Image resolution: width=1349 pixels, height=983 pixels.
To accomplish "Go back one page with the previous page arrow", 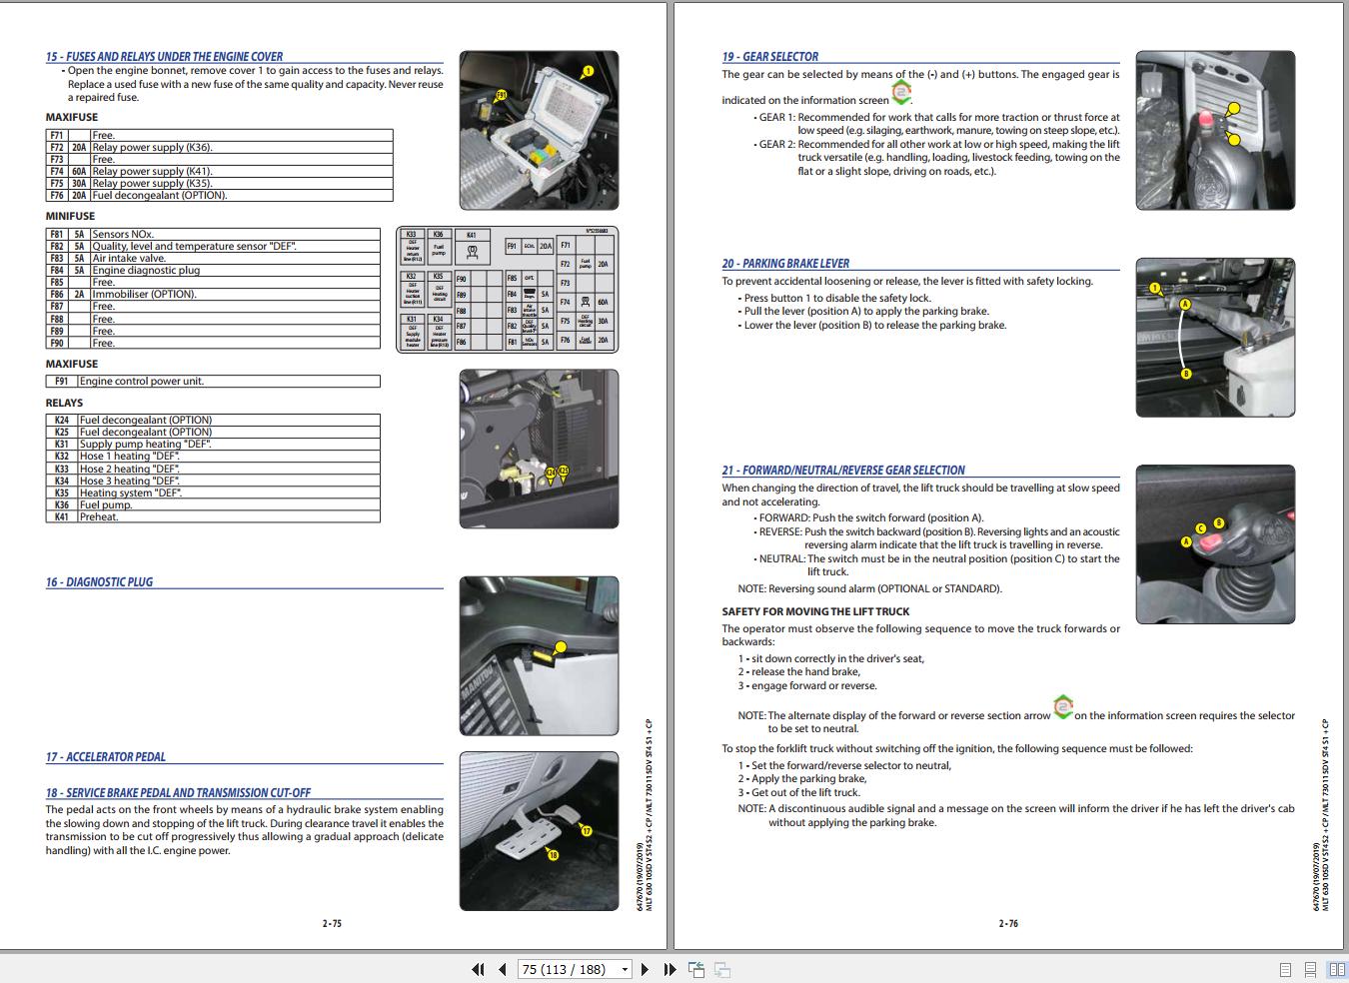I will pos(503,969).
